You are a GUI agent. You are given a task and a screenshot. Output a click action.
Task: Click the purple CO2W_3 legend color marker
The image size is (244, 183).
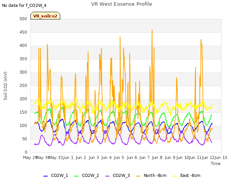coord(108,176)
